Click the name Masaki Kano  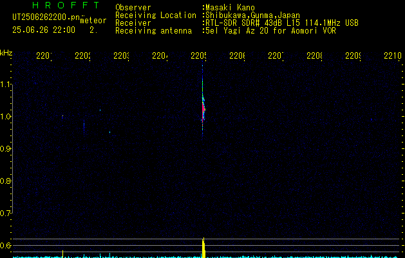click(230, 8)
